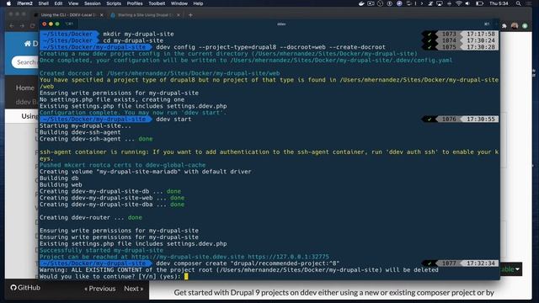
Task: Click timestamp 17:17:58 in terminal
Action: click(x=481, y=34)
